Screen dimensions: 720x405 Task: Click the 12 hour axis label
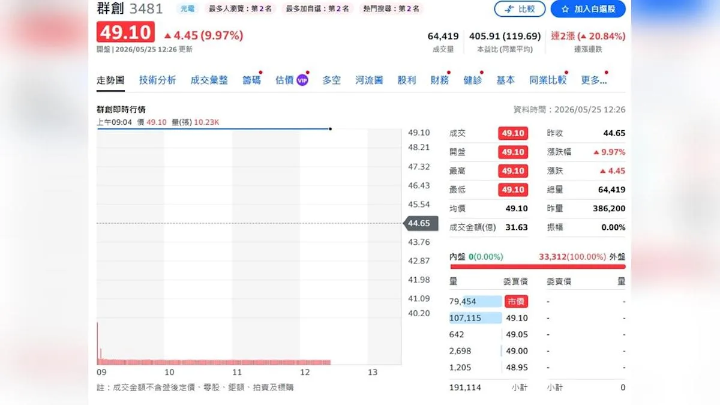[x=305, y=373]
